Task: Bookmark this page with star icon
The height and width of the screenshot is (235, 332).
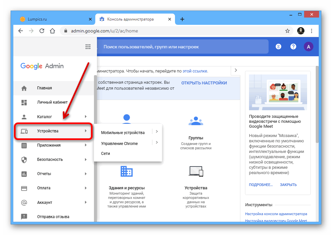Action: click(x=287, y=31)
